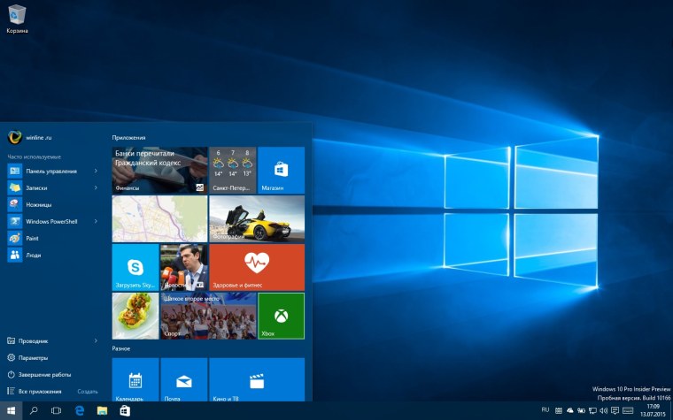This screenshot has width=673, height=420.
Task: Click the Edge browser taskbar icon
Action: (x=80, y=410)
